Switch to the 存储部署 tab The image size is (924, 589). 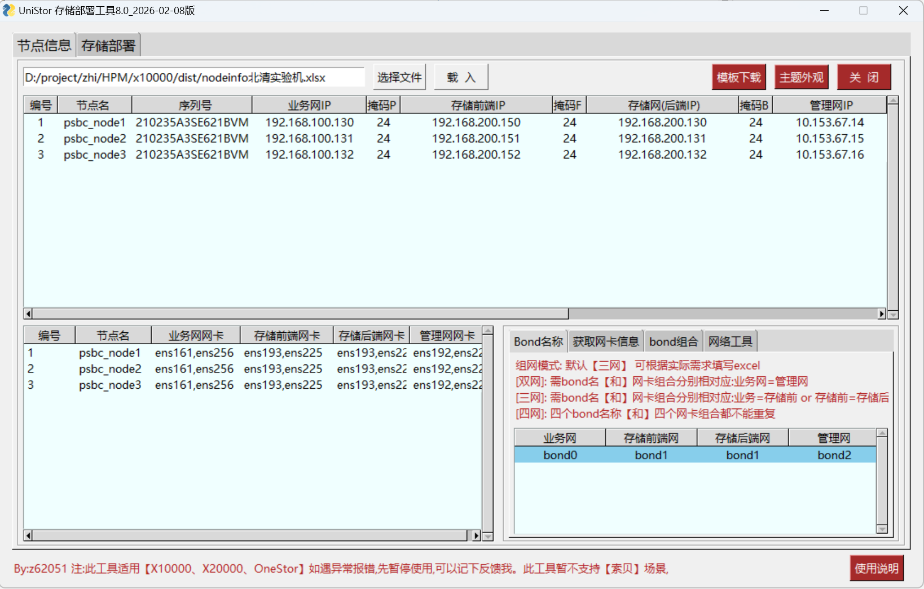coord(108,46)
